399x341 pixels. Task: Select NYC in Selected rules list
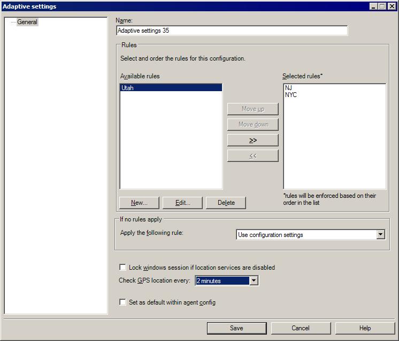click(x=290, y=95)
